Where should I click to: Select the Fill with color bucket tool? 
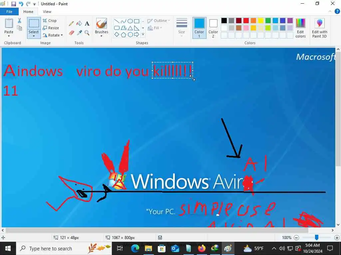tap(79, 24)
